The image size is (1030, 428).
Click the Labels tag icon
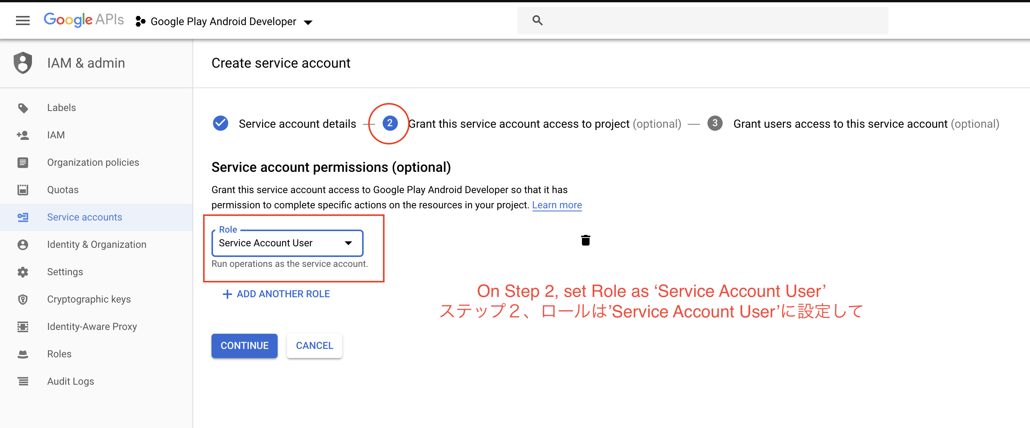(23, 108)
